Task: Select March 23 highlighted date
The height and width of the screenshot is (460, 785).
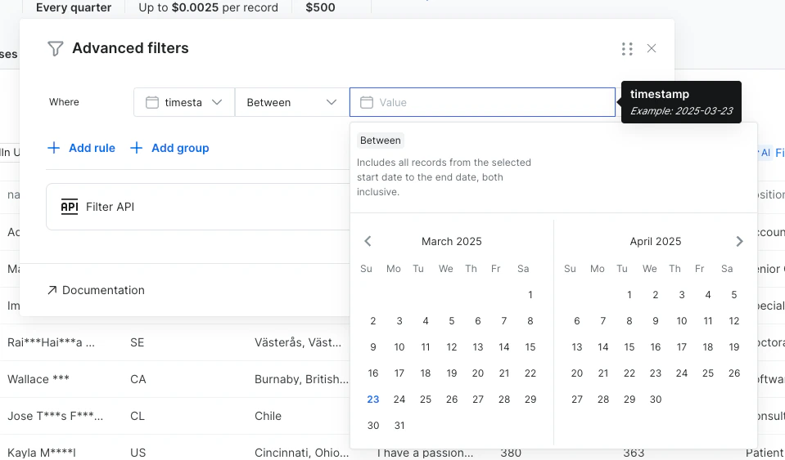Action: click(373, 399)
